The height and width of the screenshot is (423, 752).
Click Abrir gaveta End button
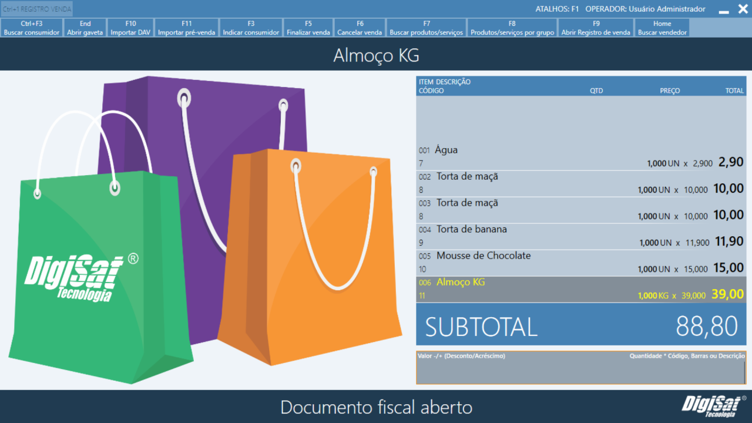pyautogui.click(x=85, y=28)
